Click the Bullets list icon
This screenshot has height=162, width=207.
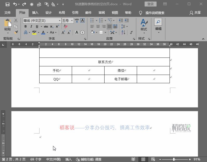92,20
